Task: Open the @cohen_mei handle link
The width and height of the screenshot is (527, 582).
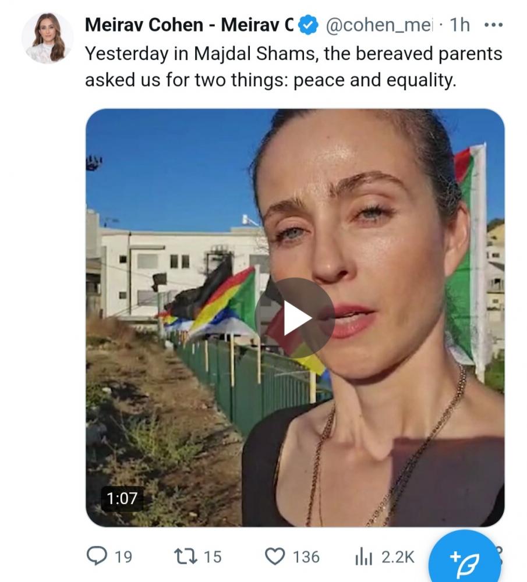Action: (x=379, y=25)
